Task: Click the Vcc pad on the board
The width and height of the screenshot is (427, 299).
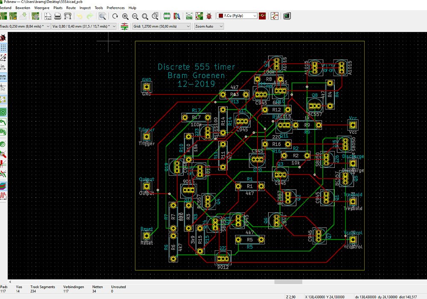Action: click(353, 125)
